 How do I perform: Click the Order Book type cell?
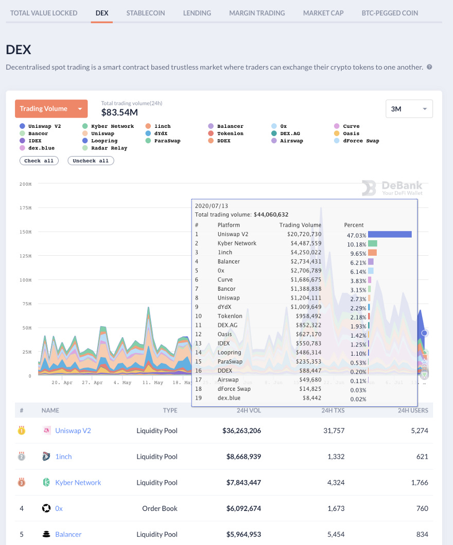click(x=160, y=508)
